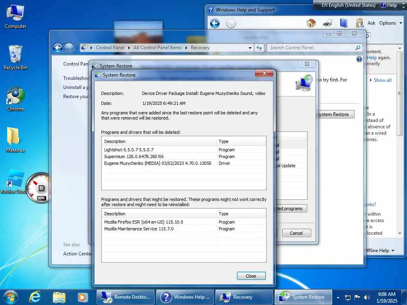Image resolution: width=407 pixels, height=305 pixels.
Task: Open Action Center link under See also
Action: pos(77,254)
